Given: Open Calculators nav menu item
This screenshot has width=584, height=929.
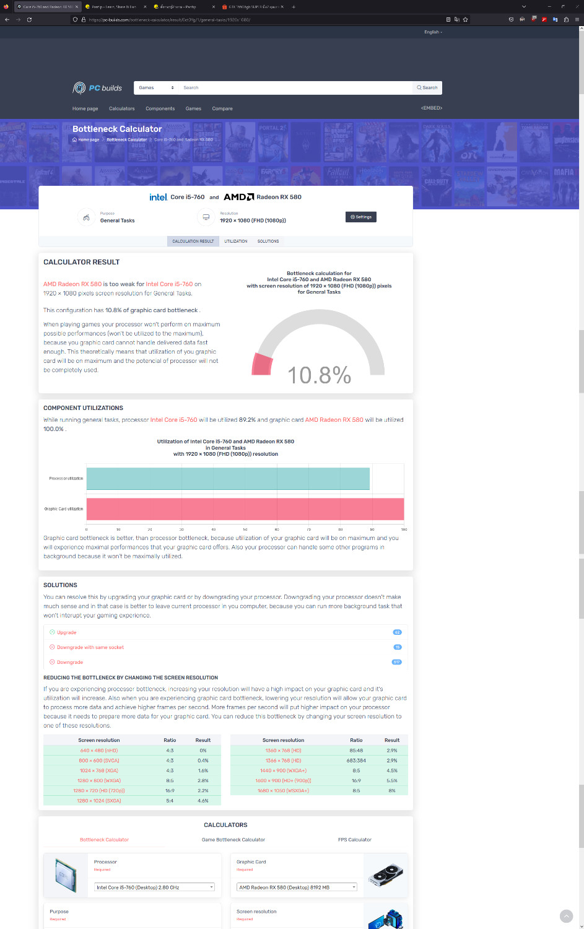Looking at the screenshot, I should [x=122, y=108].
